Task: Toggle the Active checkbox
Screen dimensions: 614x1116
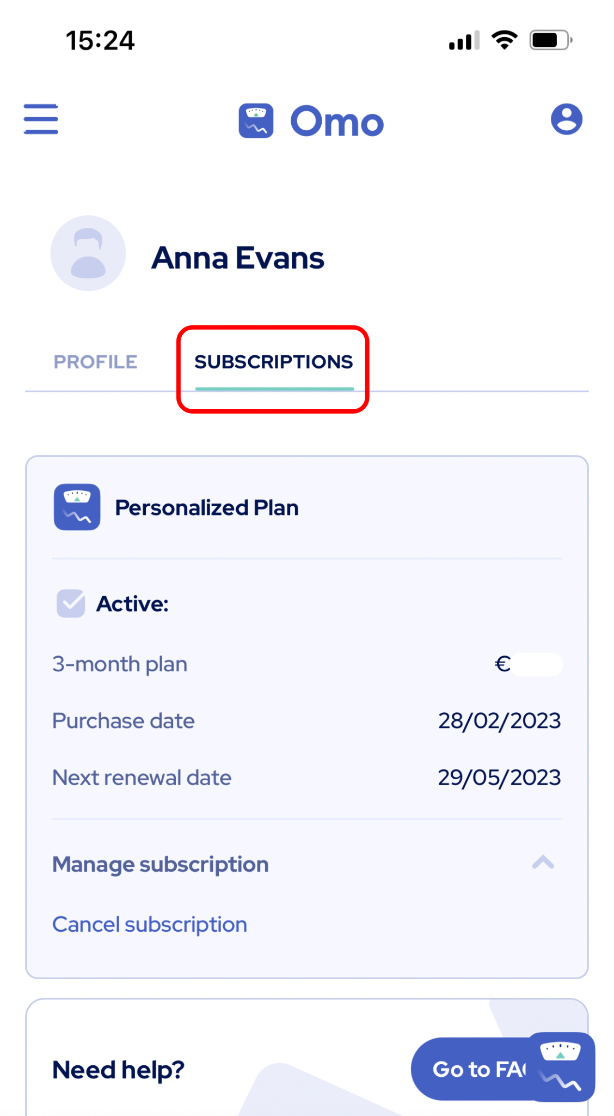Action: (71, 603)
